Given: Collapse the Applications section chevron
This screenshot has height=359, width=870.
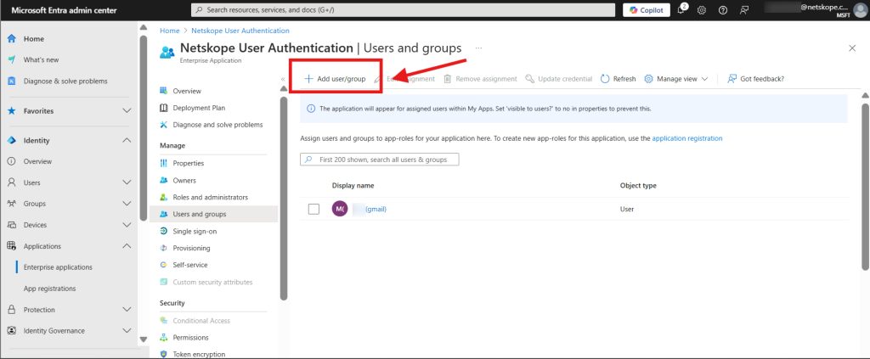Looking at the screenshot, I should [x=127, y=246].
